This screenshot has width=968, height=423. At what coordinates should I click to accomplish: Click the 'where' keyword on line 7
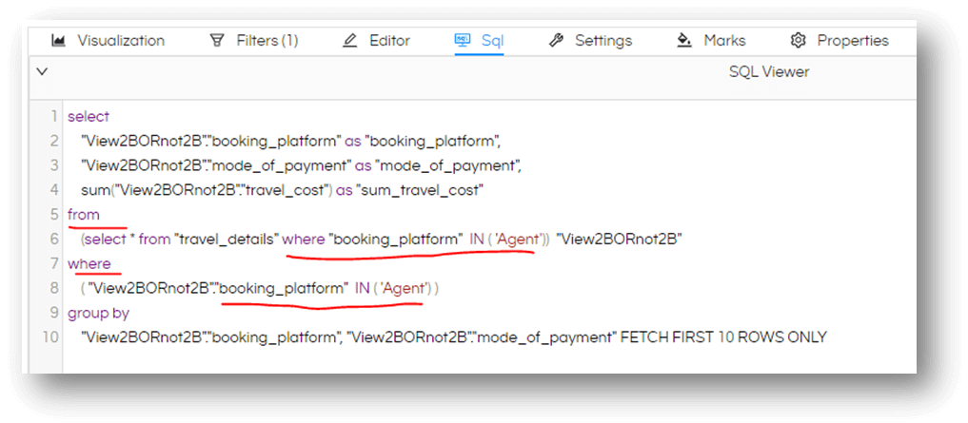point(89,264)
